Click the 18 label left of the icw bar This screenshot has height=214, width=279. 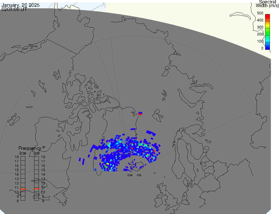pyautogui.click(x=17, y=157)
